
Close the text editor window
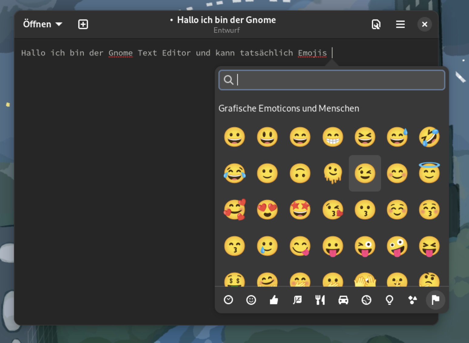pyautogui.click(x=425, y=24)
